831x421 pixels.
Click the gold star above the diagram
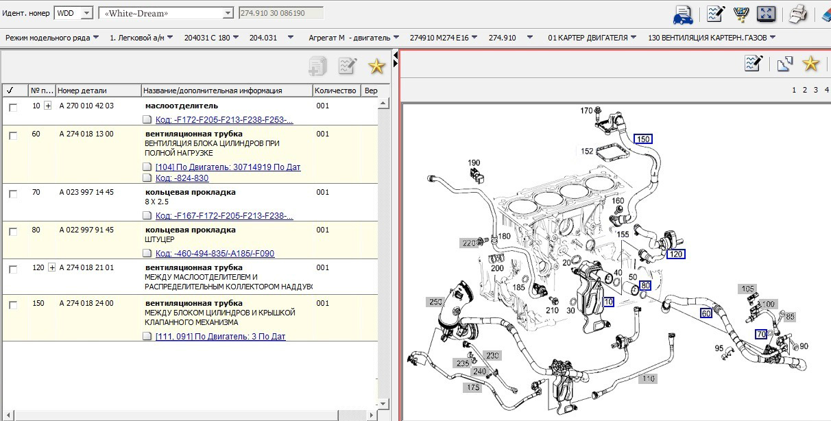click(811, 64)
